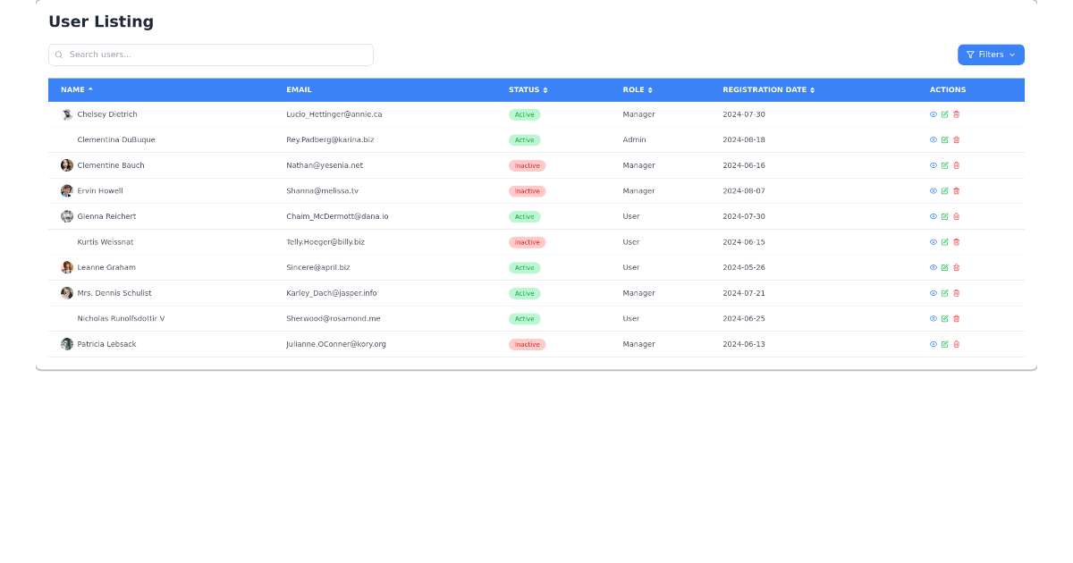Click the NAME column header

[73, 89]
